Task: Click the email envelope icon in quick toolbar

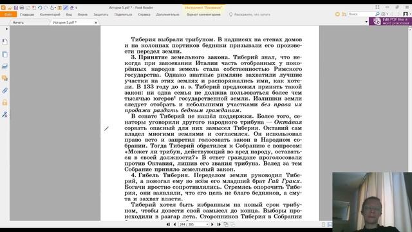Action: 28,8
